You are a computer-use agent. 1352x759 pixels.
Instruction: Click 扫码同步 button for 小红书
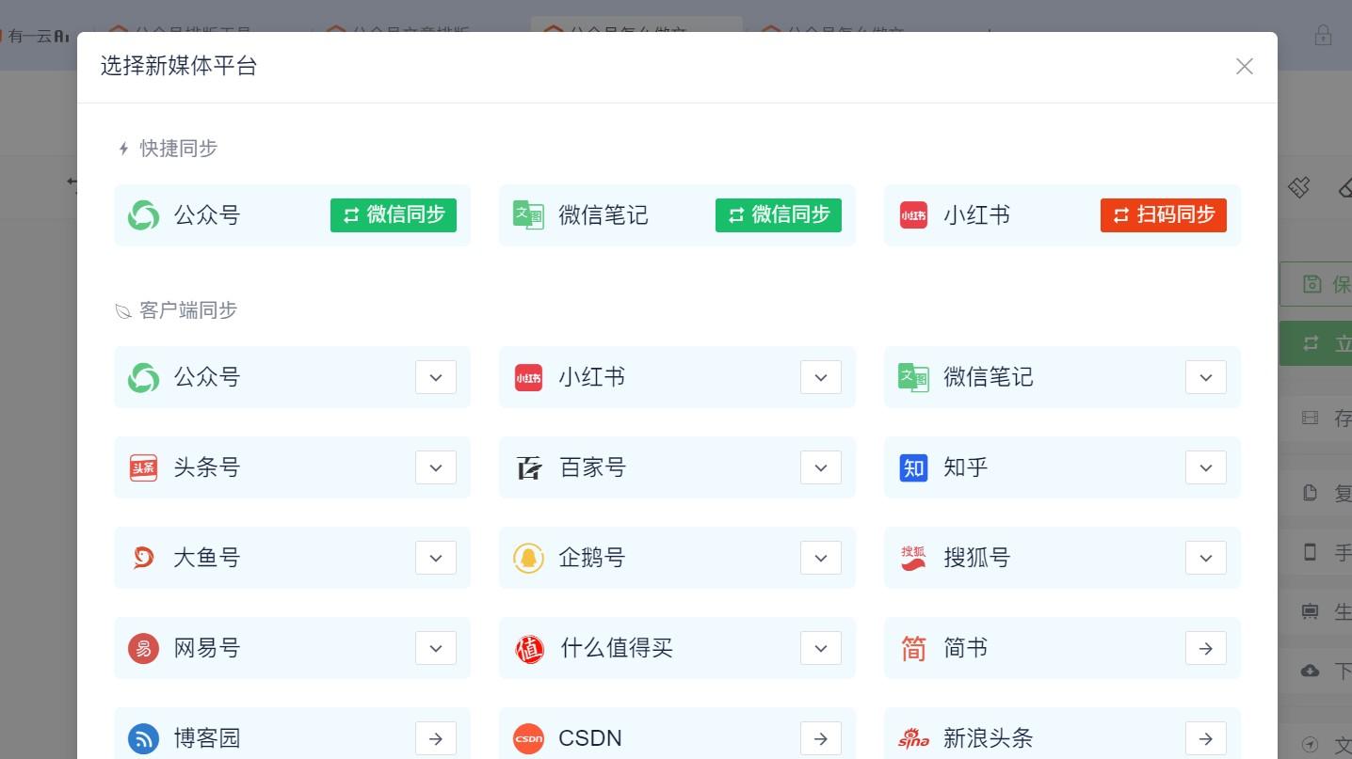point(1164,215)
